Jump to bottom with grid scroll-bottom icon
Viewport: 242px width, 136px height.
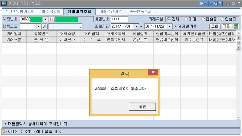(239, 48)
